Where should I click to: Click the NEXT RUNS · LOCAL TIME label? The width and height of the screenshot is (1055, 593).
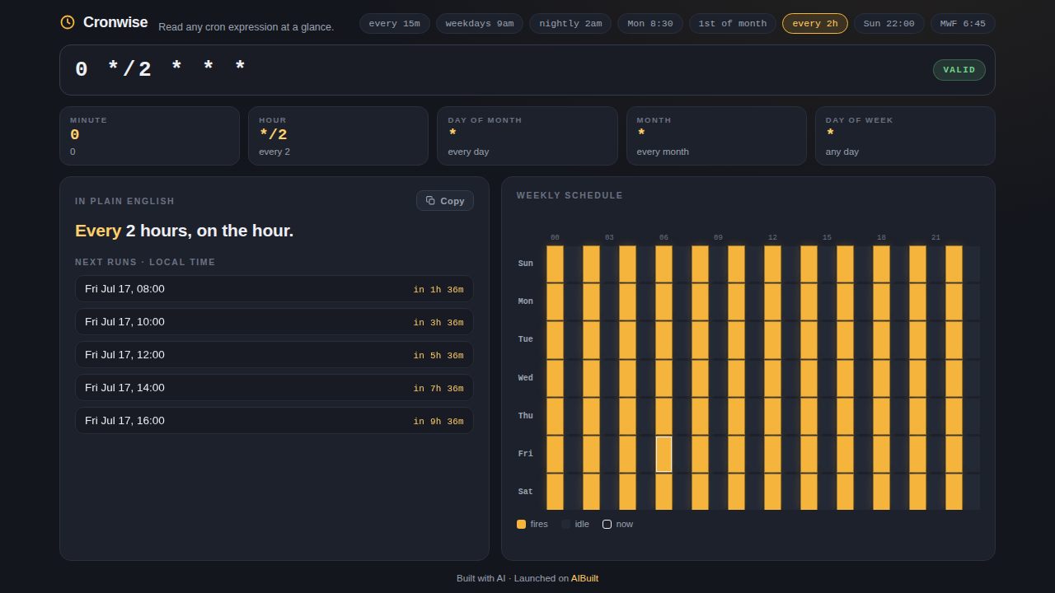(x=145, y=262)
